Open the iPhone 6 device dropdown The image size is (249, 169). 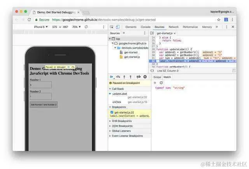click(x=41, y=27)
